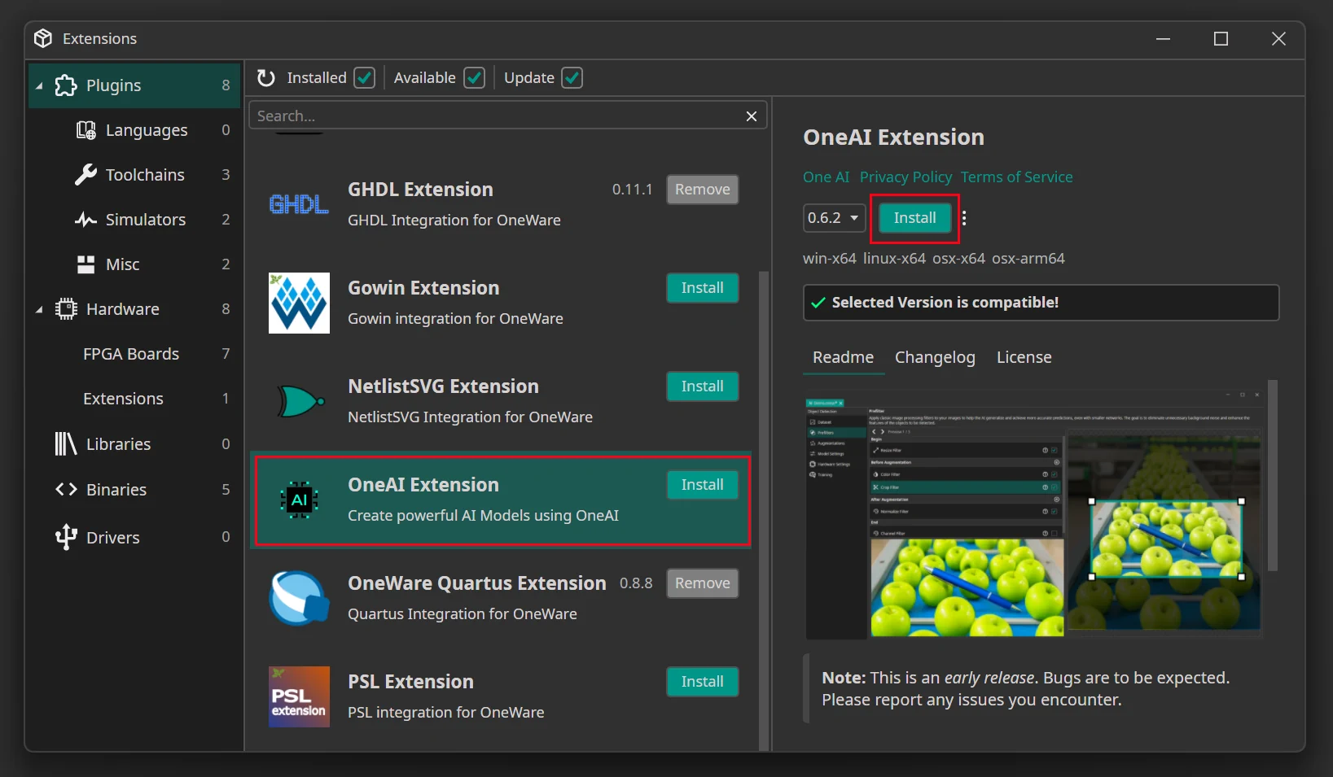Open the License tab

[x=1024, y=357]
